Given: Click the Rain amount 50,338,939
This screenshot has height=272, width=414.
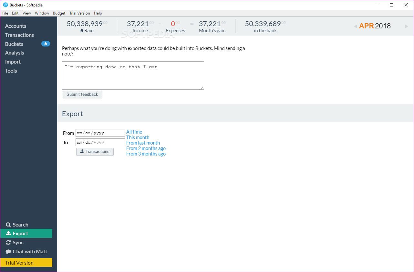Looking at the screenshot, I should point(87,24).
